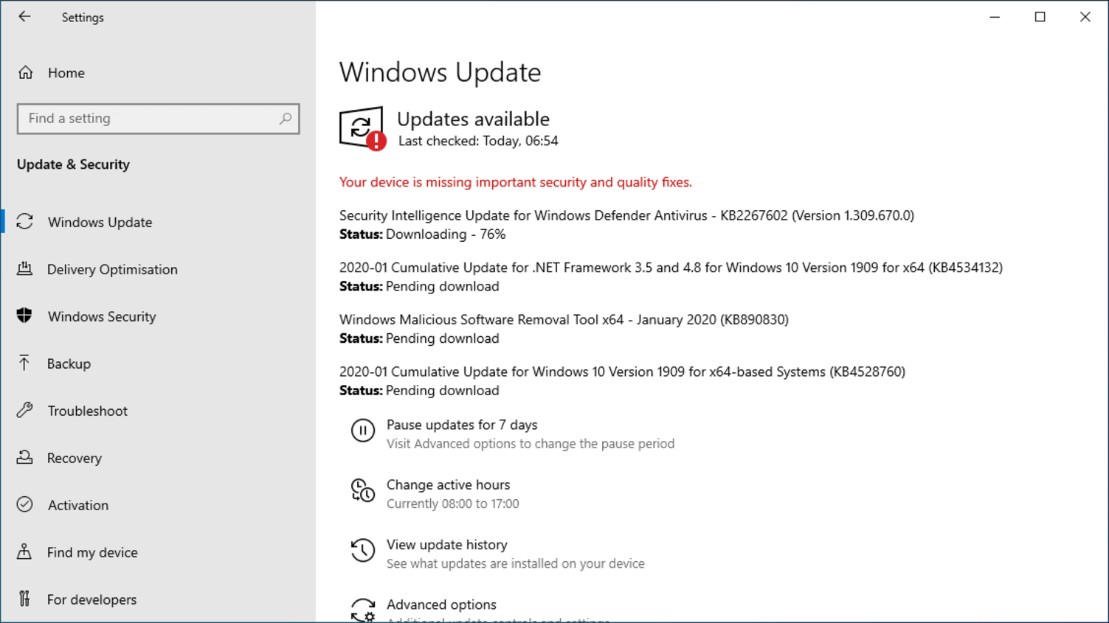This screenshot has width=1109, height=623.
Task: Click the Recovery icon
Action: pyautogui.click(x=25, y=457)
